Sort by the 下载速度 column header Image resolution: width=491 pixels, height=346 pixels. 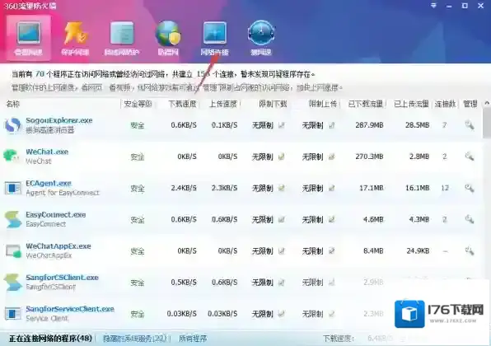182,104
